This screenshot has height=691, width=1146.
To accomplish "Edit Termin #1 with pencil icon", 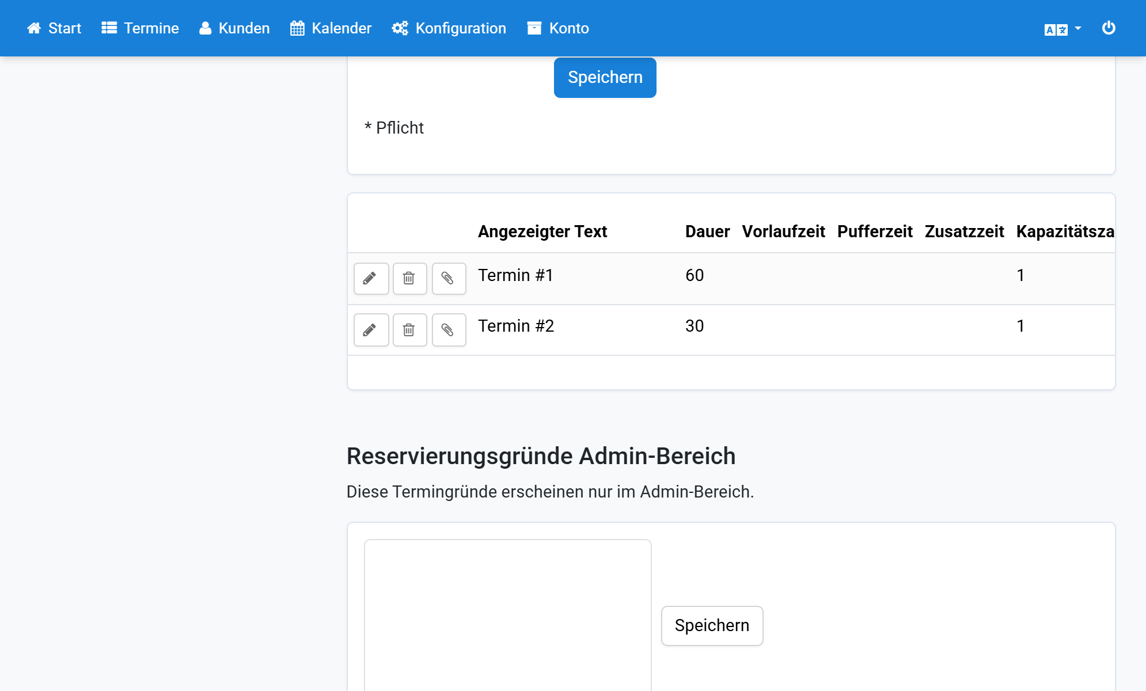I will (371, 279).
